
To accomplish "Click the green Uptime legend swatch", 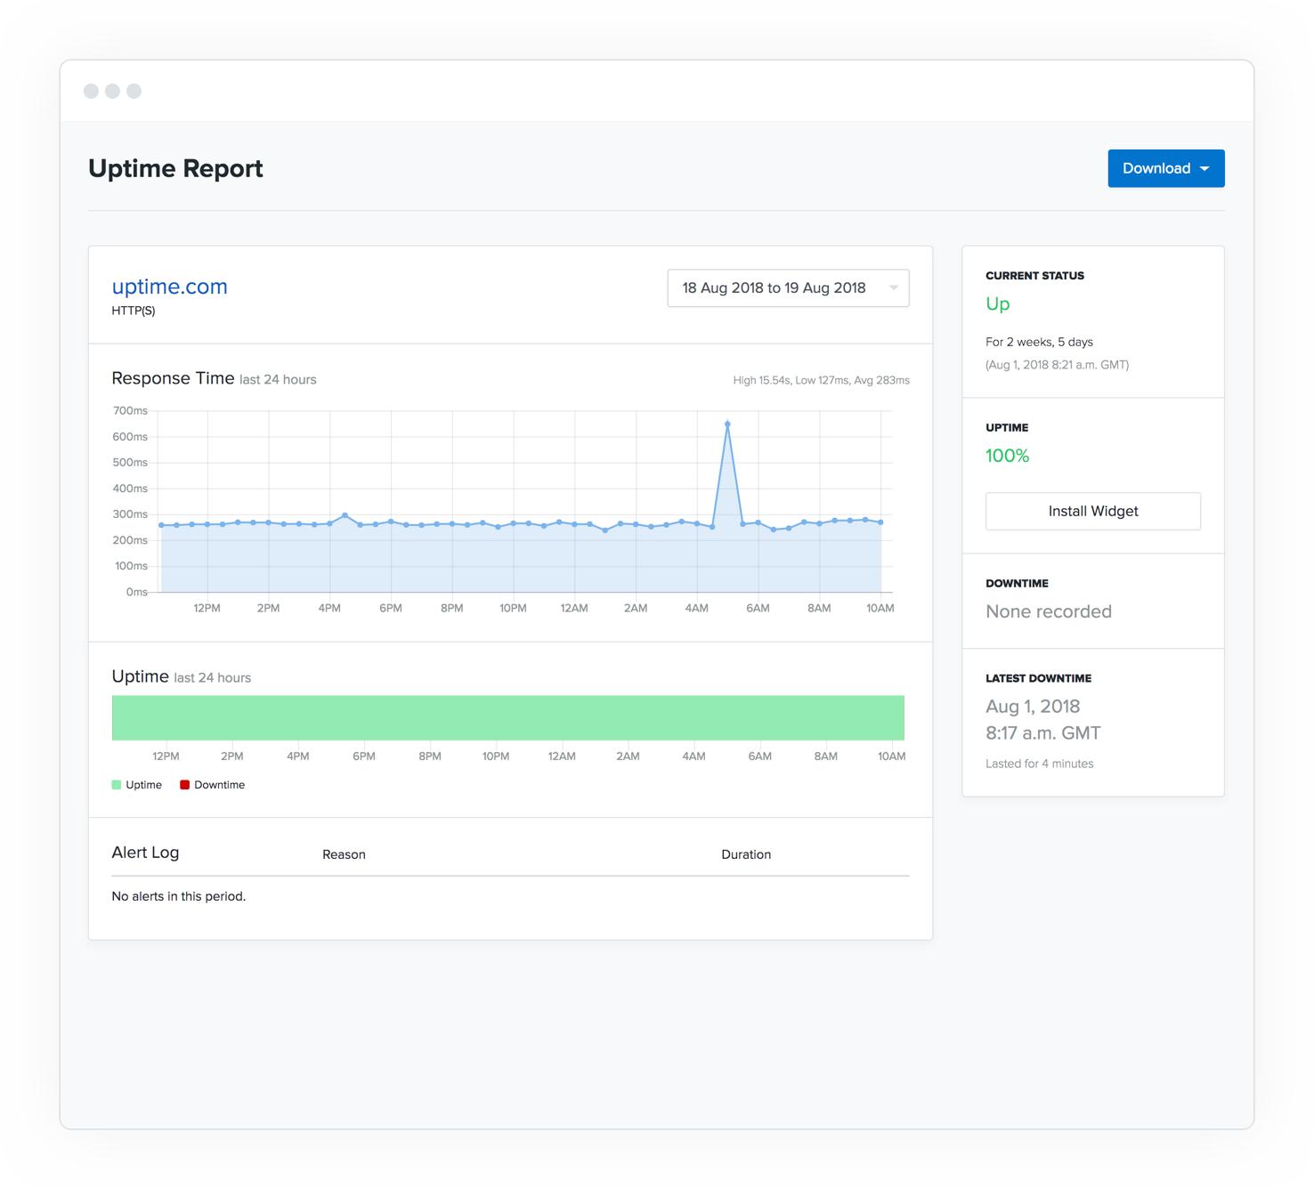I will (x=117, y=785).
